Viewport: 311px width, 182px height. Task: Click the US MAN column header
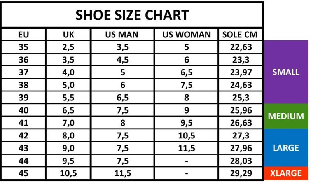tap(122, 35)
